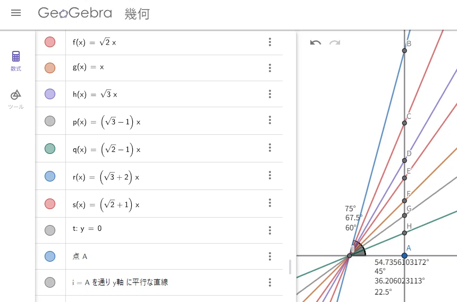Open the ツール tools view icon

tap(16, 99)
